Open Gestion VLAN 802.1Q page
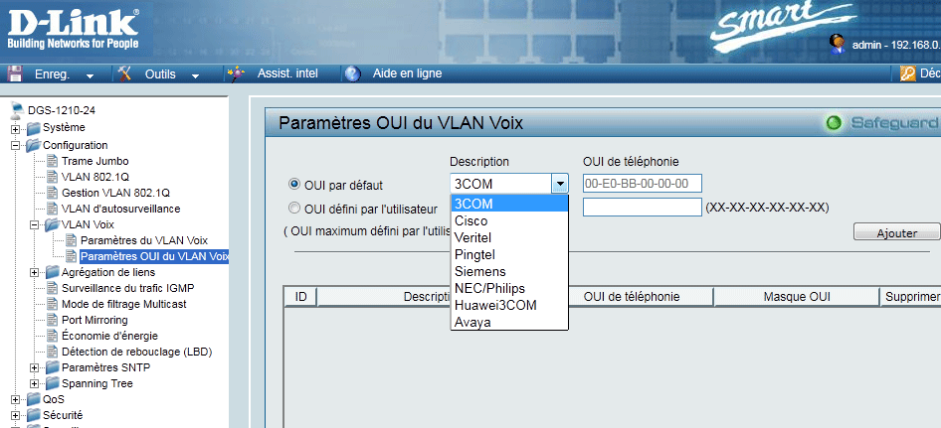The image size is (941, 428). 115,193
